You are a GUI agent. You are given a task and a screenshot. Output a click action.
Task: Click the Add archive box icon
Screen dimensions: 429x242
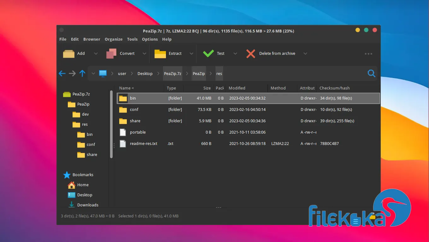tap(68, 54)
